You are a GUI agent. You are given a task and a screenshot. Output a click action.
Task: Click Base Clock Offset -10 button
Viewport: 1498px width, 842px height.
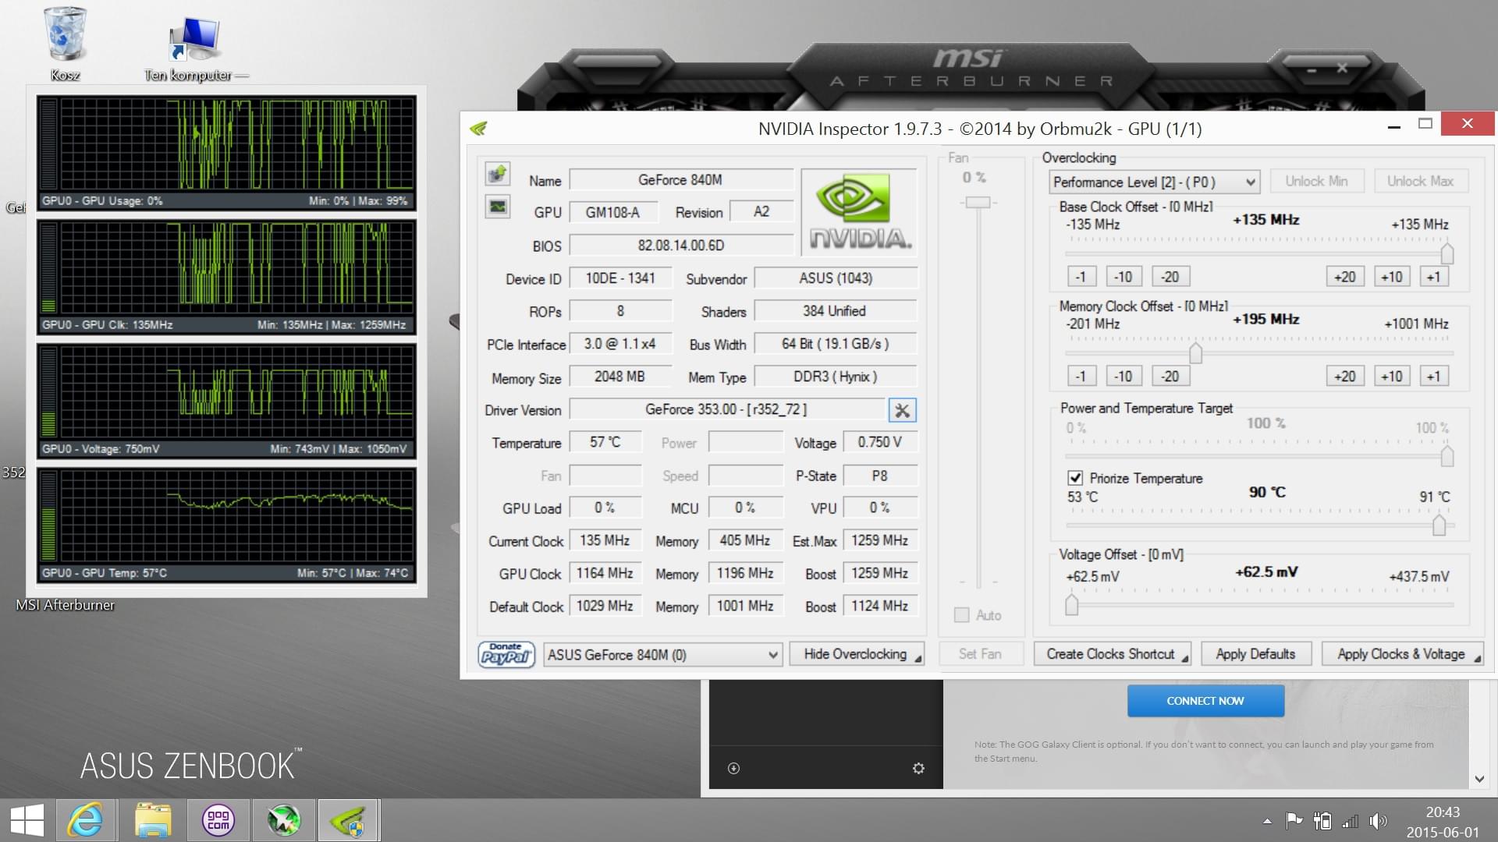pos(1123,277)
